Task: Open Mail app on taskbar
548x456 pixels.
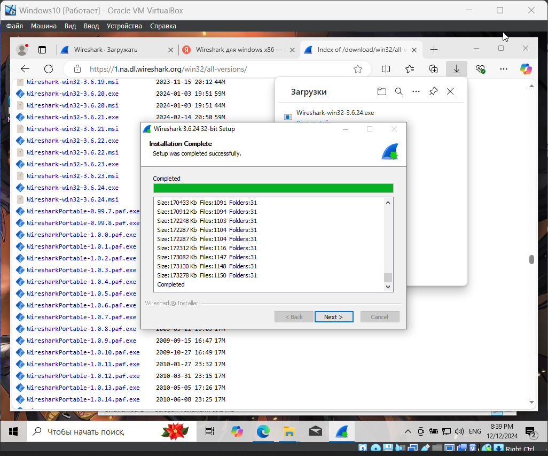Action: tap(316, 431)
